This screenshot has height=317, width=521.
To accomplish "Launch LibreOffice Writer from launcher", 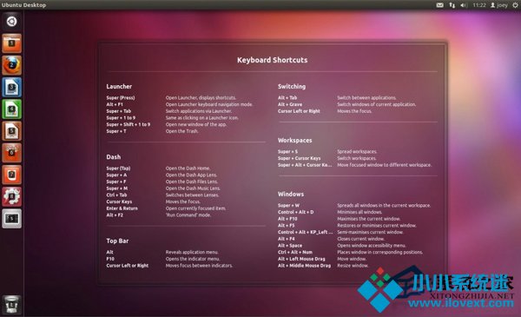I will click(11, 87).
